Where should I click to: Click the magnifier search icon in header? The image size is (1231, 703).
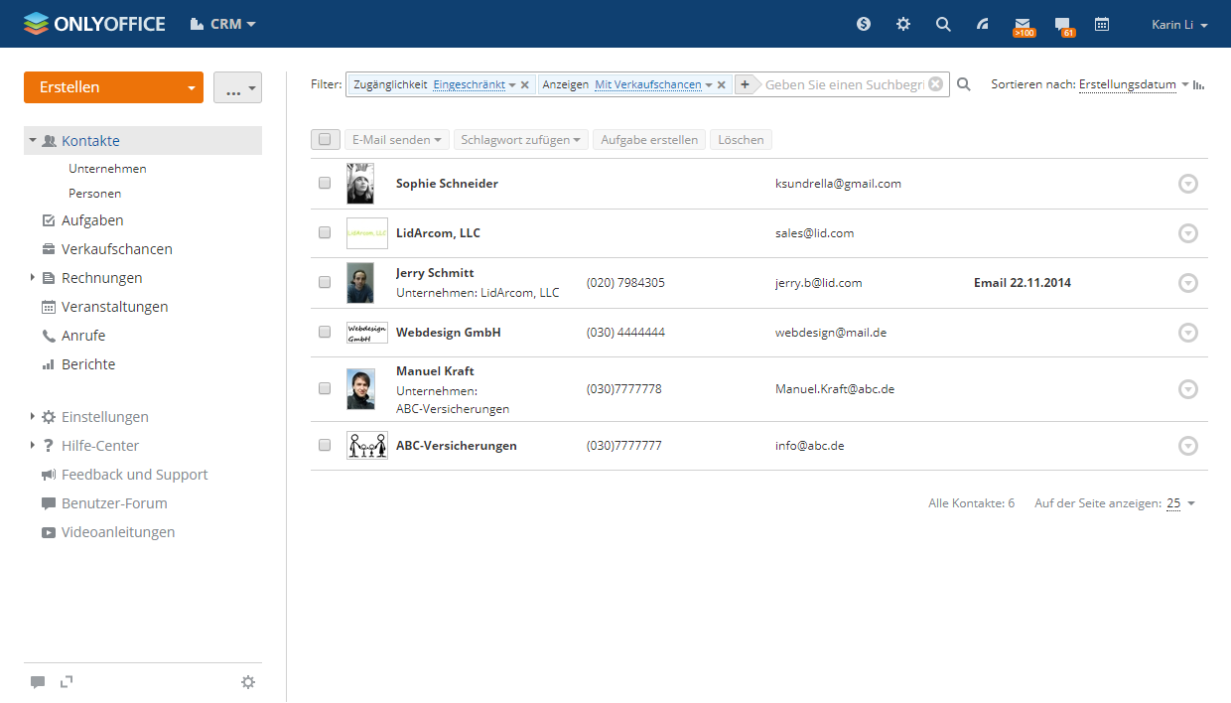pos(943,24)
